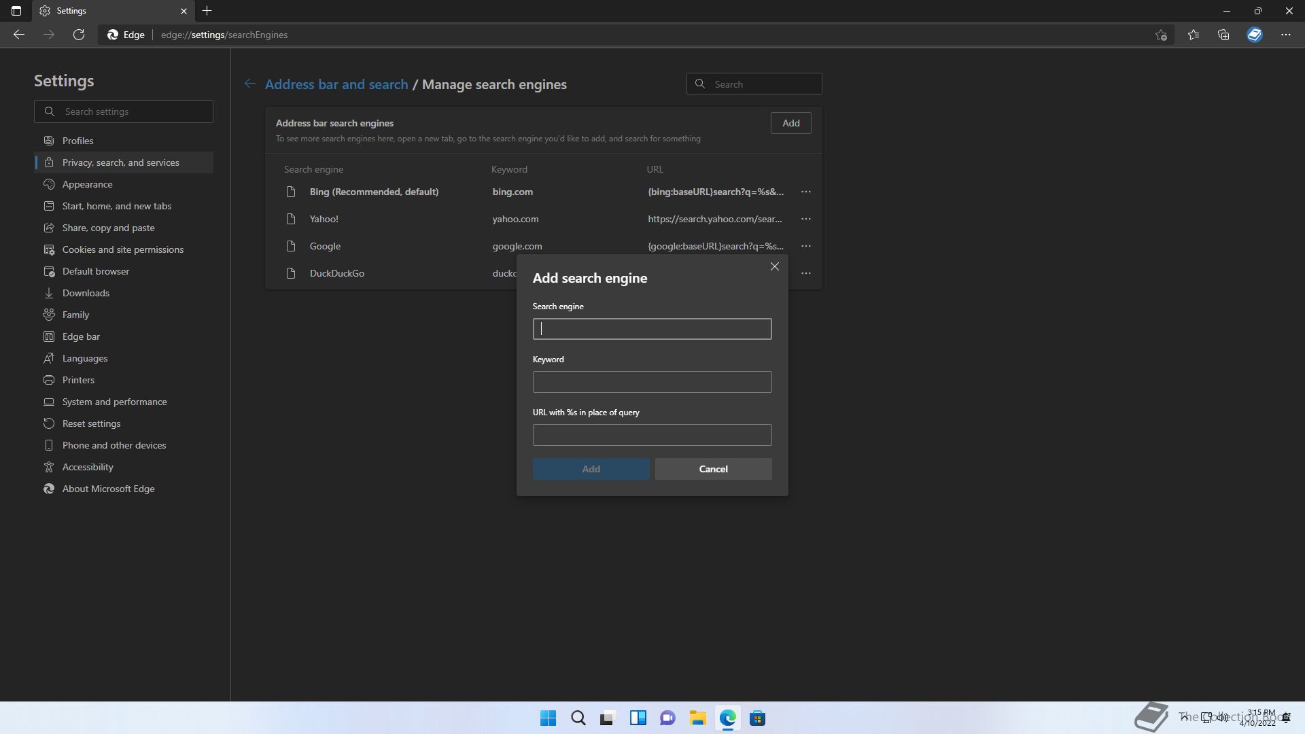1305x734 pixels.
Task: Open Chat app from taskbar
Action: click(667, 718)
